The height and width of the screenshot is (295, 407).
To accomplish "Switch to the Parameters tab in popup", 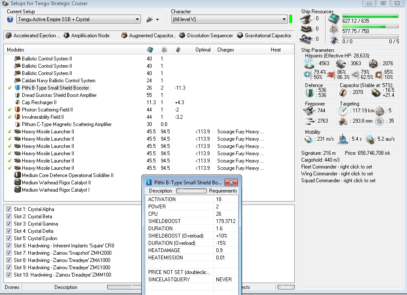I will tap(192, 191).
